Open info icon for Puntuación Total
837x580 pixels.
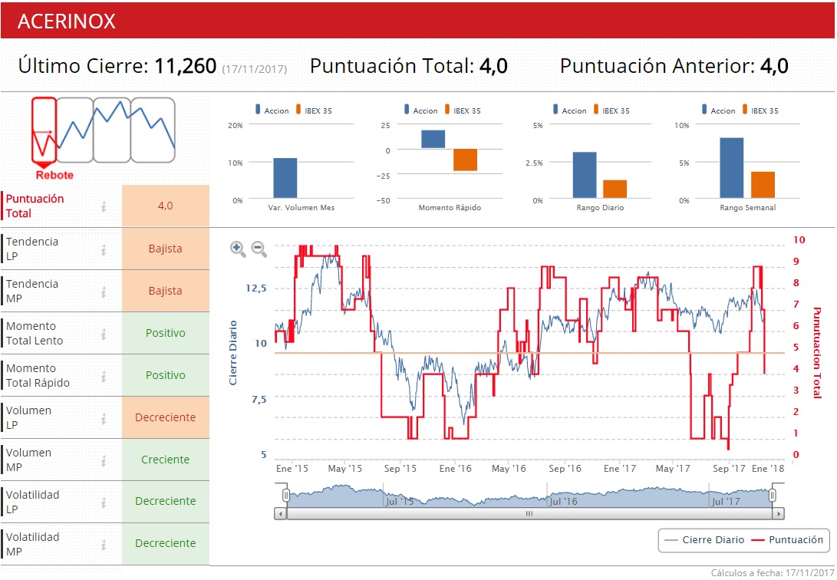tap(104, 206)
